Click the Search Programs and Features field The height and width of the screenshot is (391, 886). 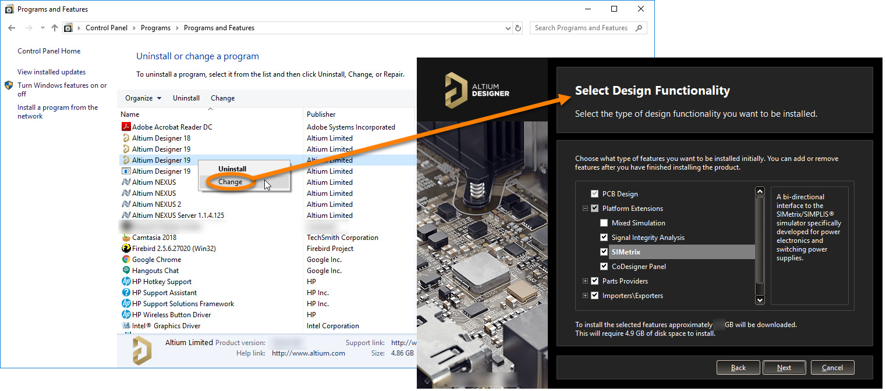click(x=582, y=28)
